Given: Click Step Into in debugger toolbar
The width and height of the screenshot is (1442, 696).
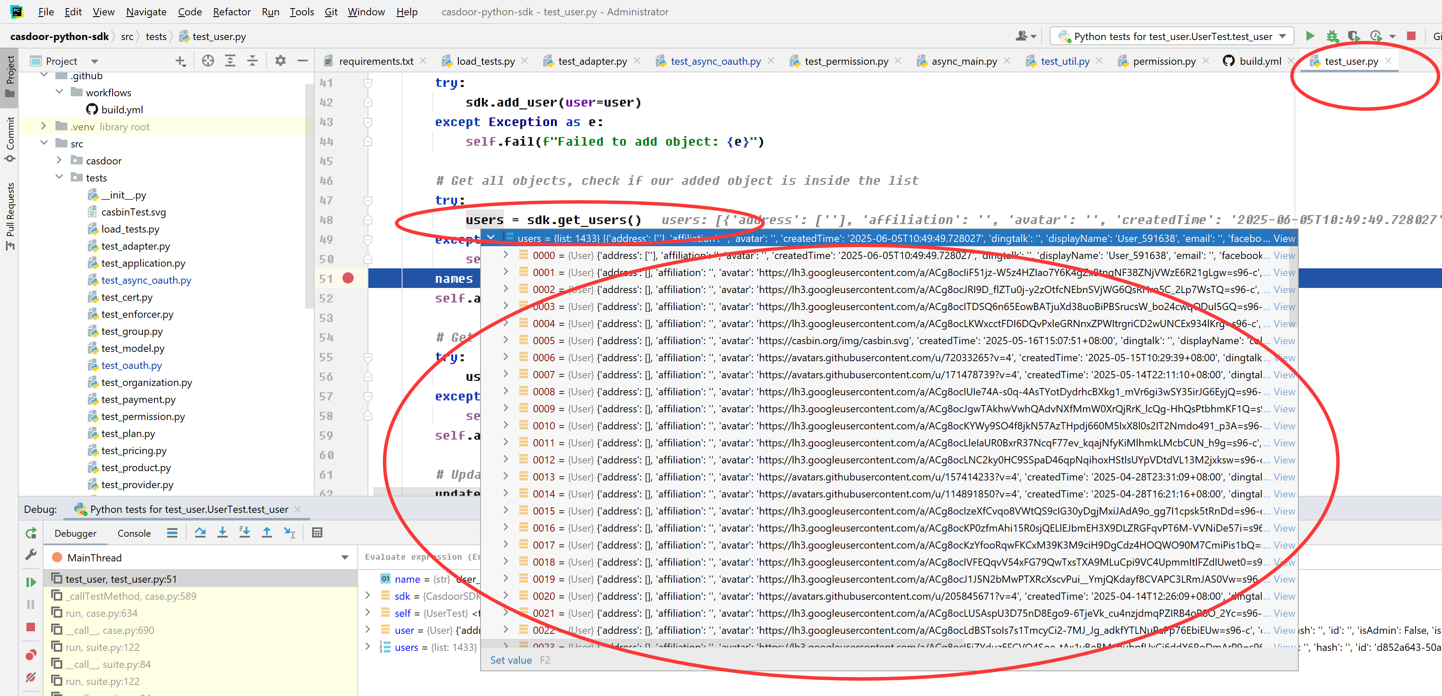Looking at the screenshot, I should click(222, 533).
